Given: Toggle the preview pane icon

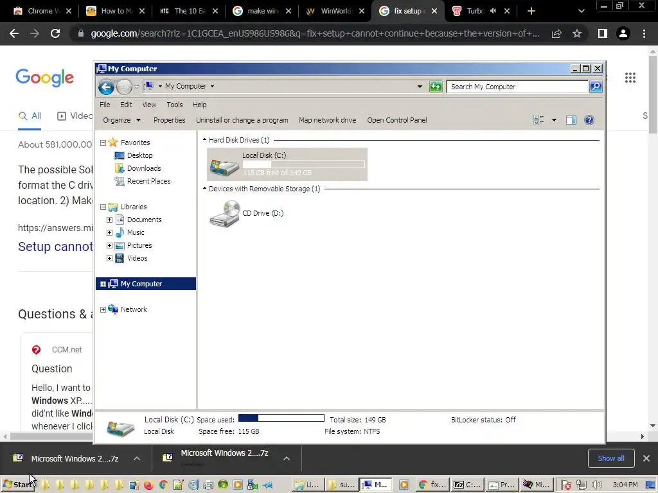Looking at the screenshot, I should point(571,120).
